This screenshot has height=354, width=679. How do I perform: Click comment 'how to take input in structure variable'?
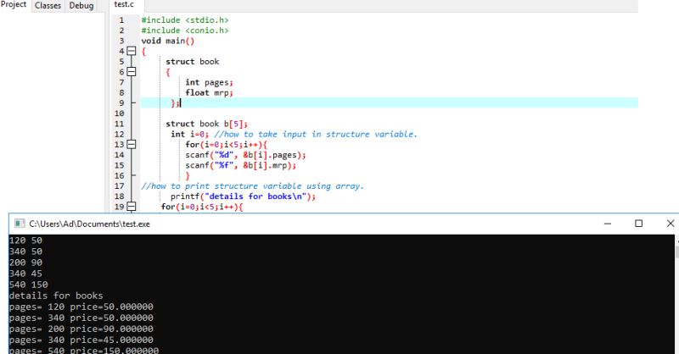click(x=316, y=134)
